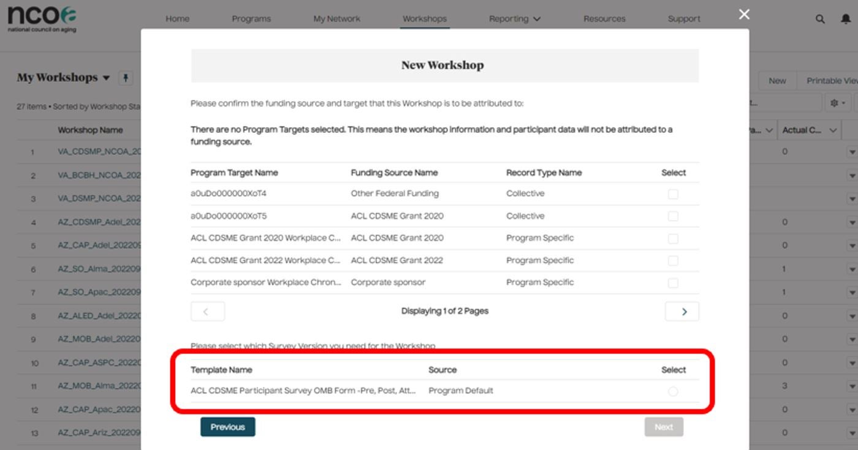Go to next page of program targets
Screen dimensions: 858x450
tap(682, 312)
